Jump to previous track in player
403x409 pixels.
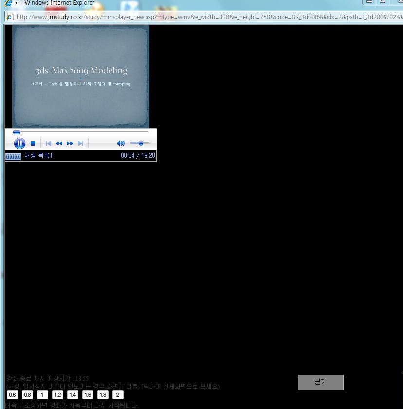(48, 143)
